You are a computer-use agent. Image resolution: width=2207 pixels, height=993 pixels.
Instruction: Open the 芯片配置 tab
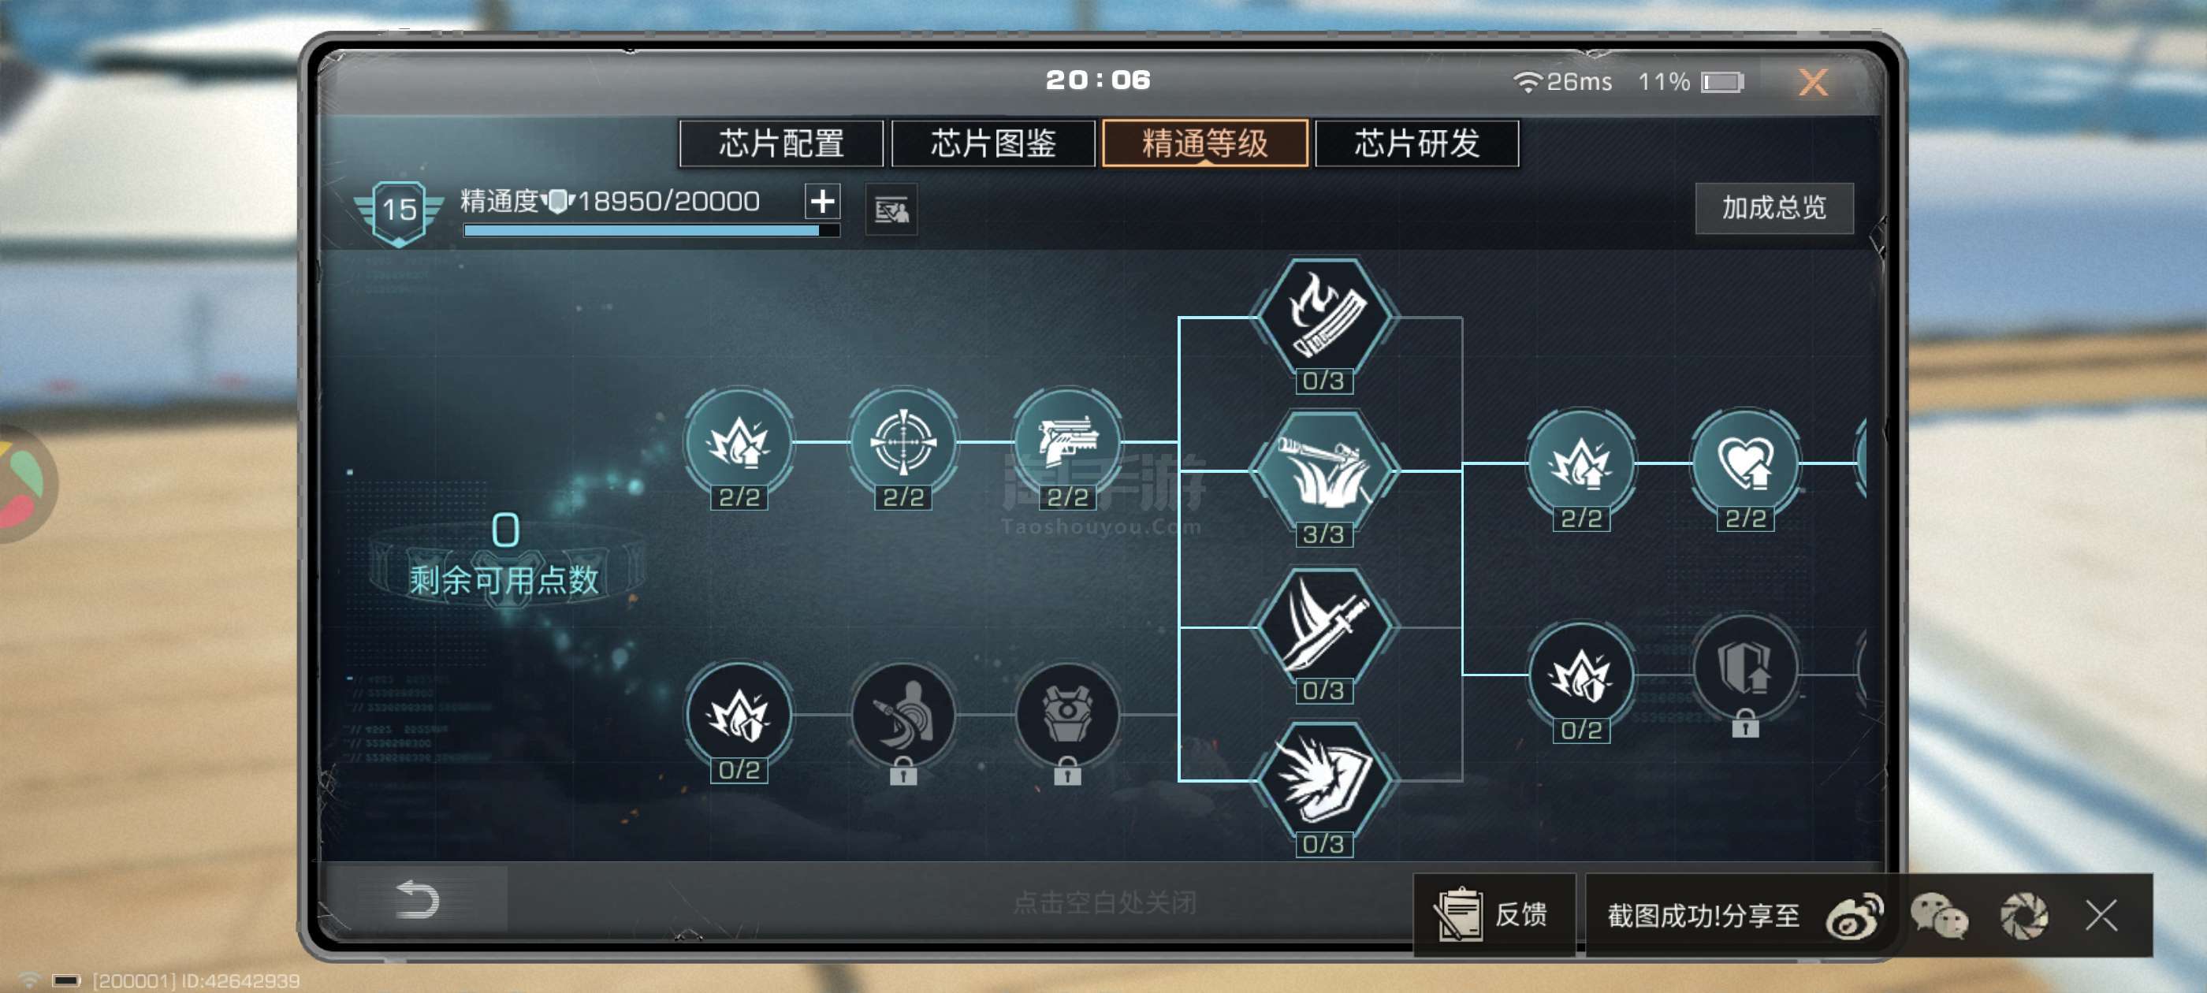(780, 143)
